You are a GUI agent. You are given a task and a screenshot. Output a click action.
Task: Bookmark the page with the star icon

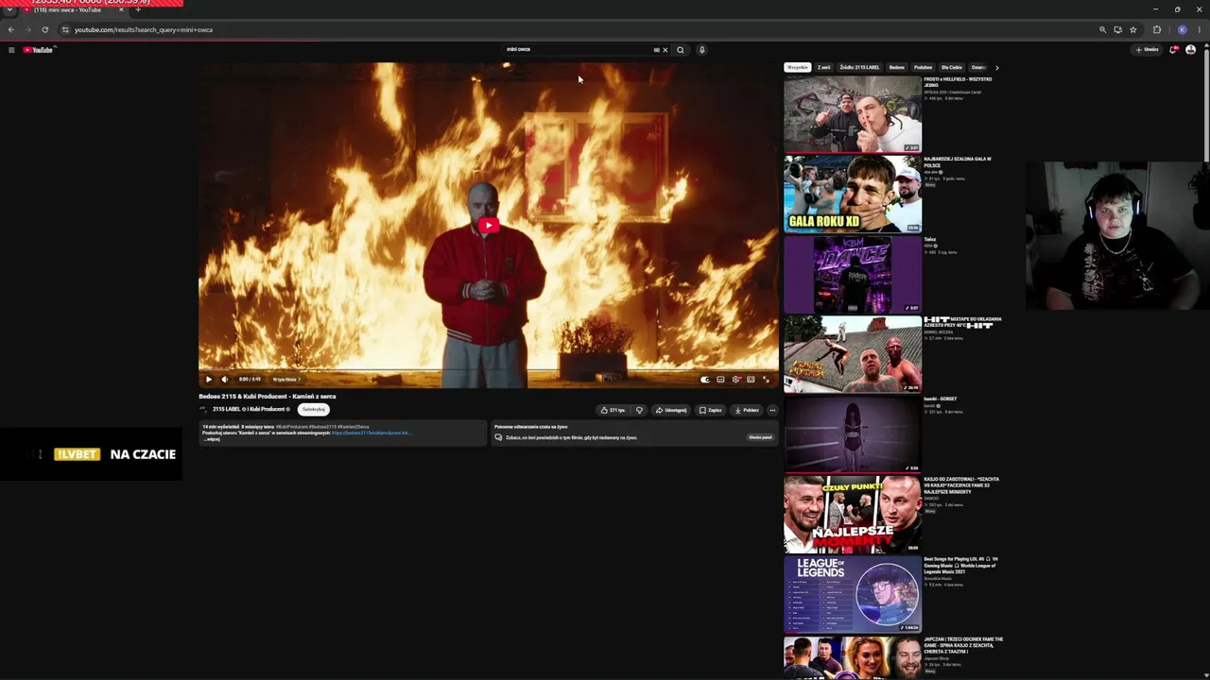pyautogui.click(x=1132, y=30)
